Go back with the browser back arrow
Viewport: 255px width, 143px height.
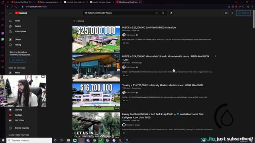coord(8,7)
